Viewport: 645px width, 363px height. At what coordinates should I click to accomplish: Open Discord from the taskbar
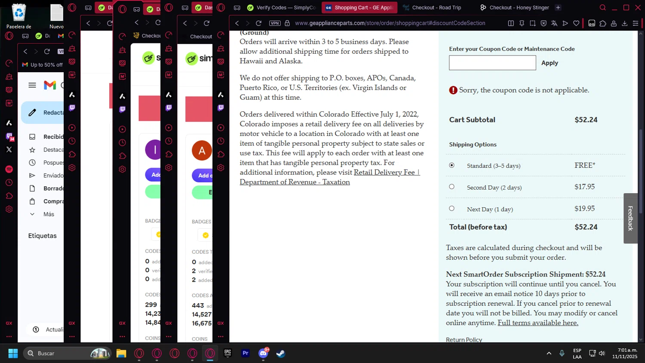point(263,353)
